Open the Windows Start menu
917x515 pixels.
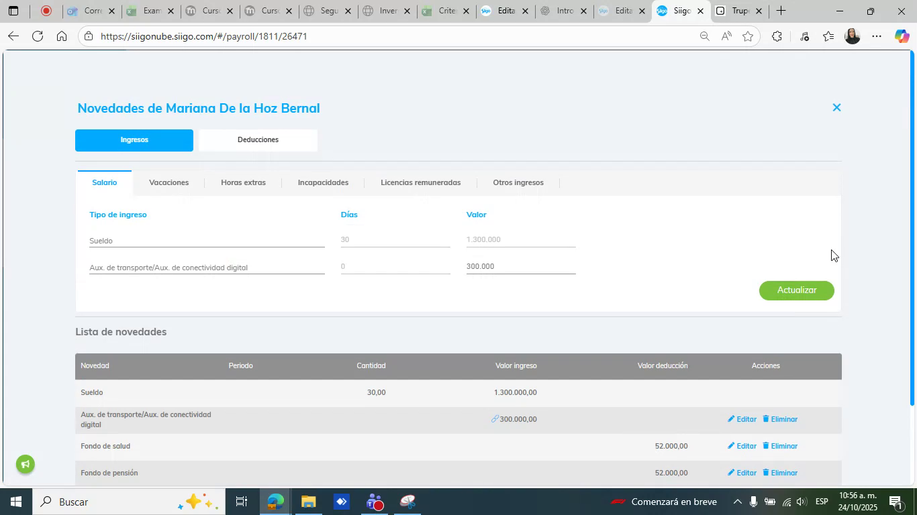pyautogui.click(x=15, y=502)
